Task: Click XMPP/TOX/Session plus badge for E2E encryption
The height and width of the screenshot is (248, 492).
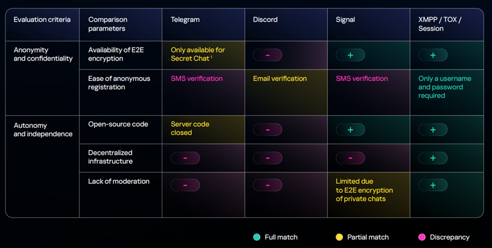Action: coord(433,55)
